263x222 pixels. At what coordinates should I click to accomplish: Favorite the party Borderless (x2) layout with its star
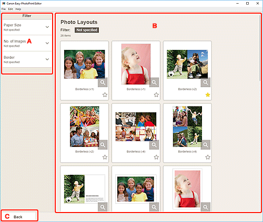click(x=105, y=157)
